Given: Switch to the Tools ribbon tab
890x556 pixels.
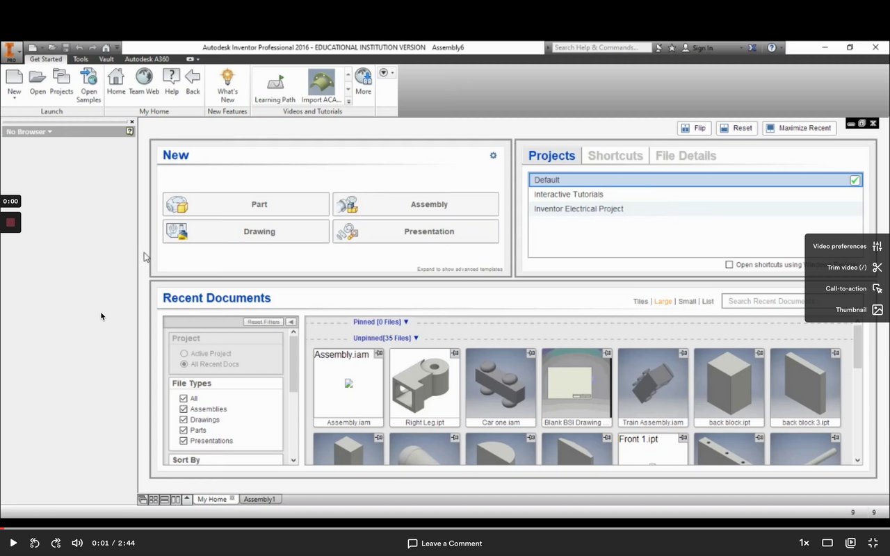Looking at the screenshot, I should pos(81,59).
